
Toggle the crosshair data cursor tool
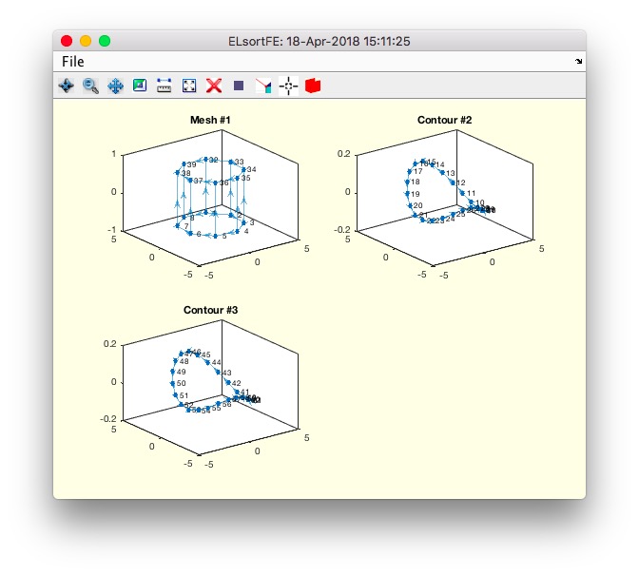288,86
